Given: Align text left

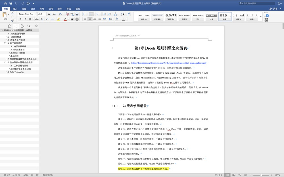Looking at the screenshot, I should pyautogui.click(x=85, y=19).
